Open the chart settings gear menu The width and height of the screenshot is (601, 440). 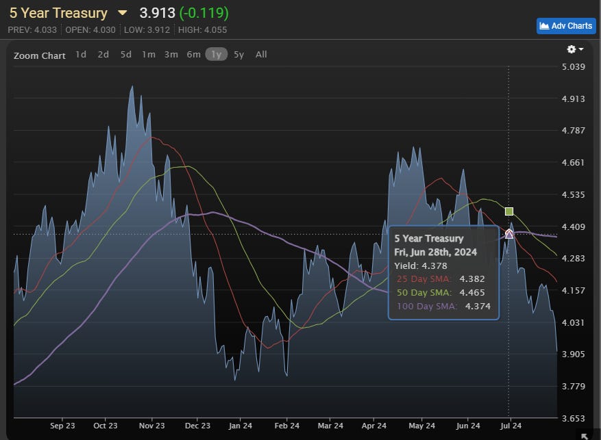(575, 49)
